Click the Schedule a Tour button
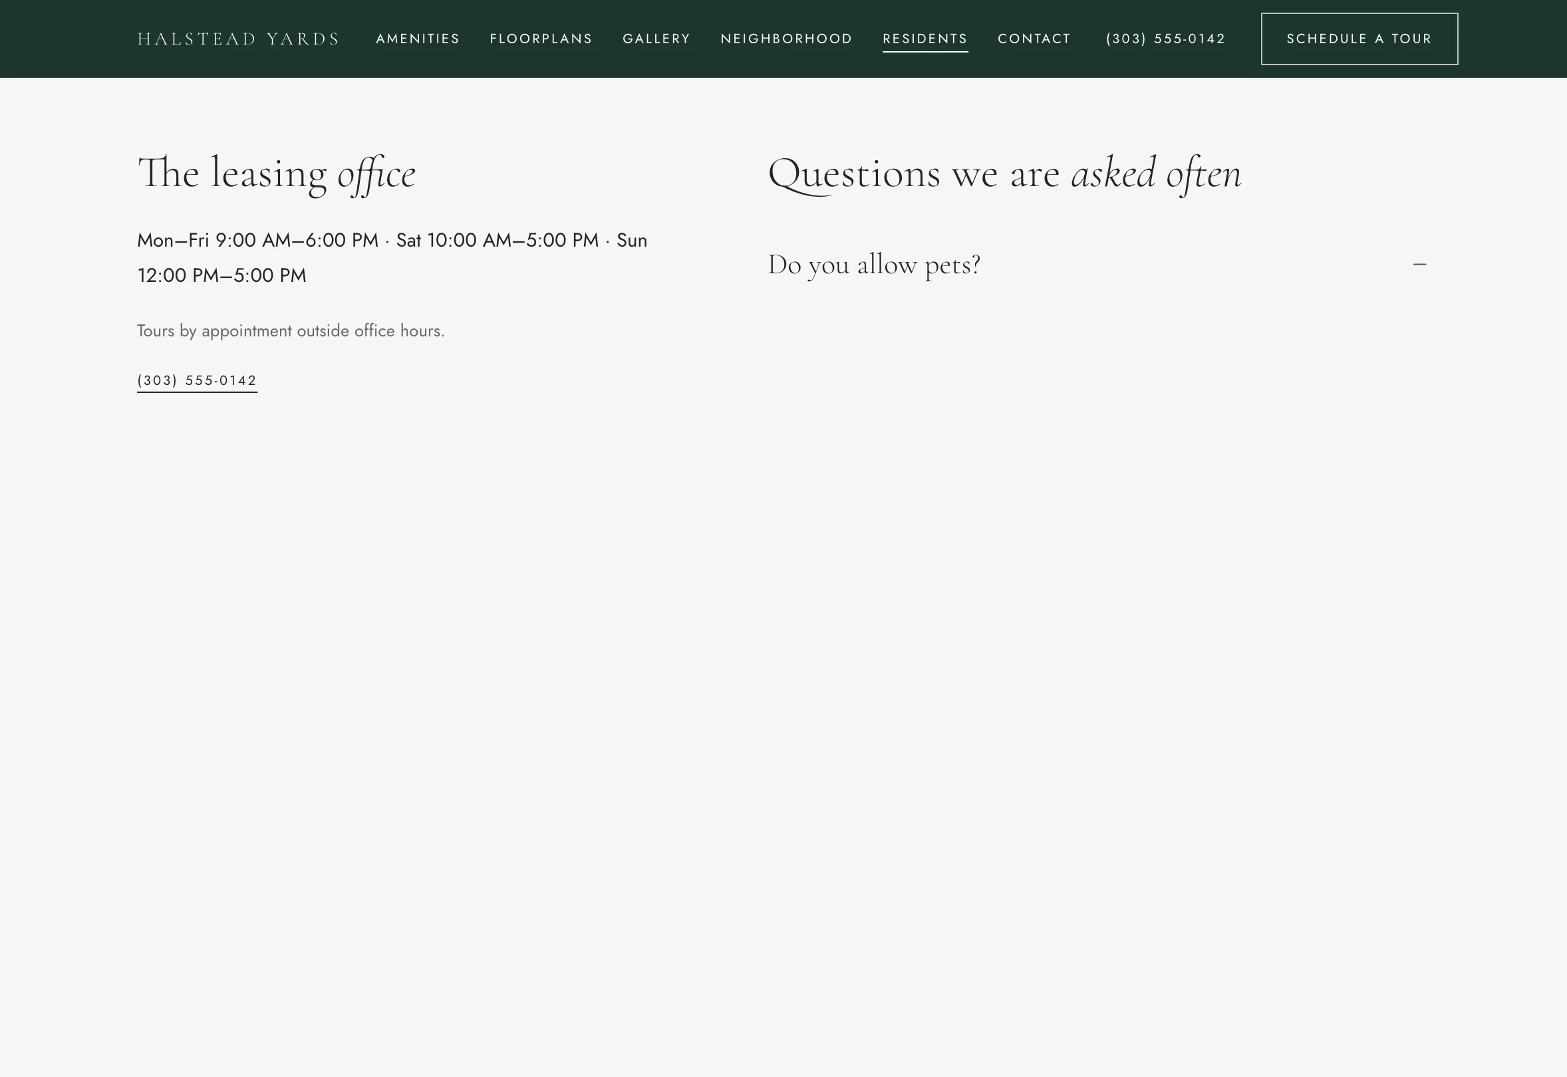The image size is (1567, 1077). (1359, 39)
